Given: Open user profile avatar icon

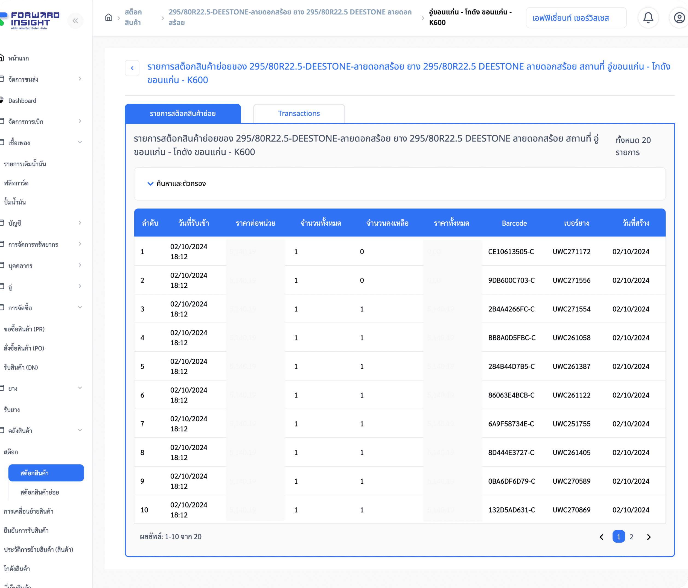Looking at the screenshot, I should click(679, 17).
